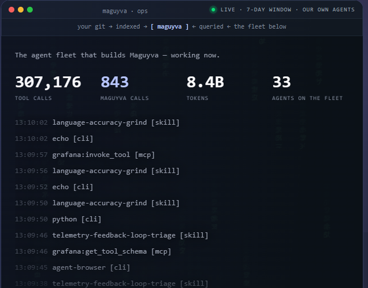Click the 843 Maguyva calls figure

pyautogui.click(x=115, y=82)
